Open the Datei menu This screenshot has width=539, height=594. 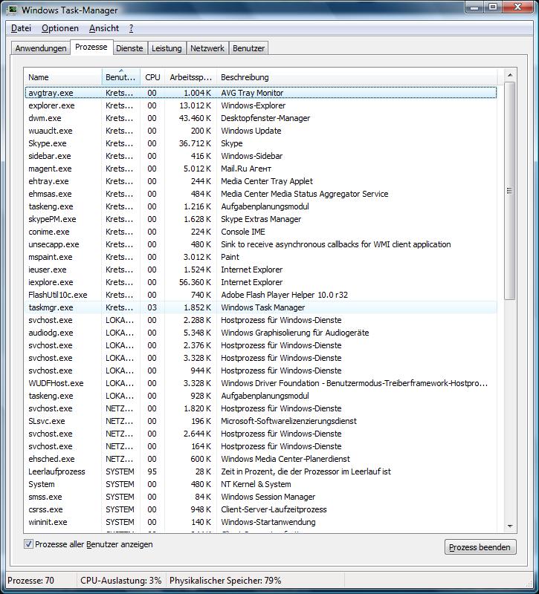tap(22, 28)
